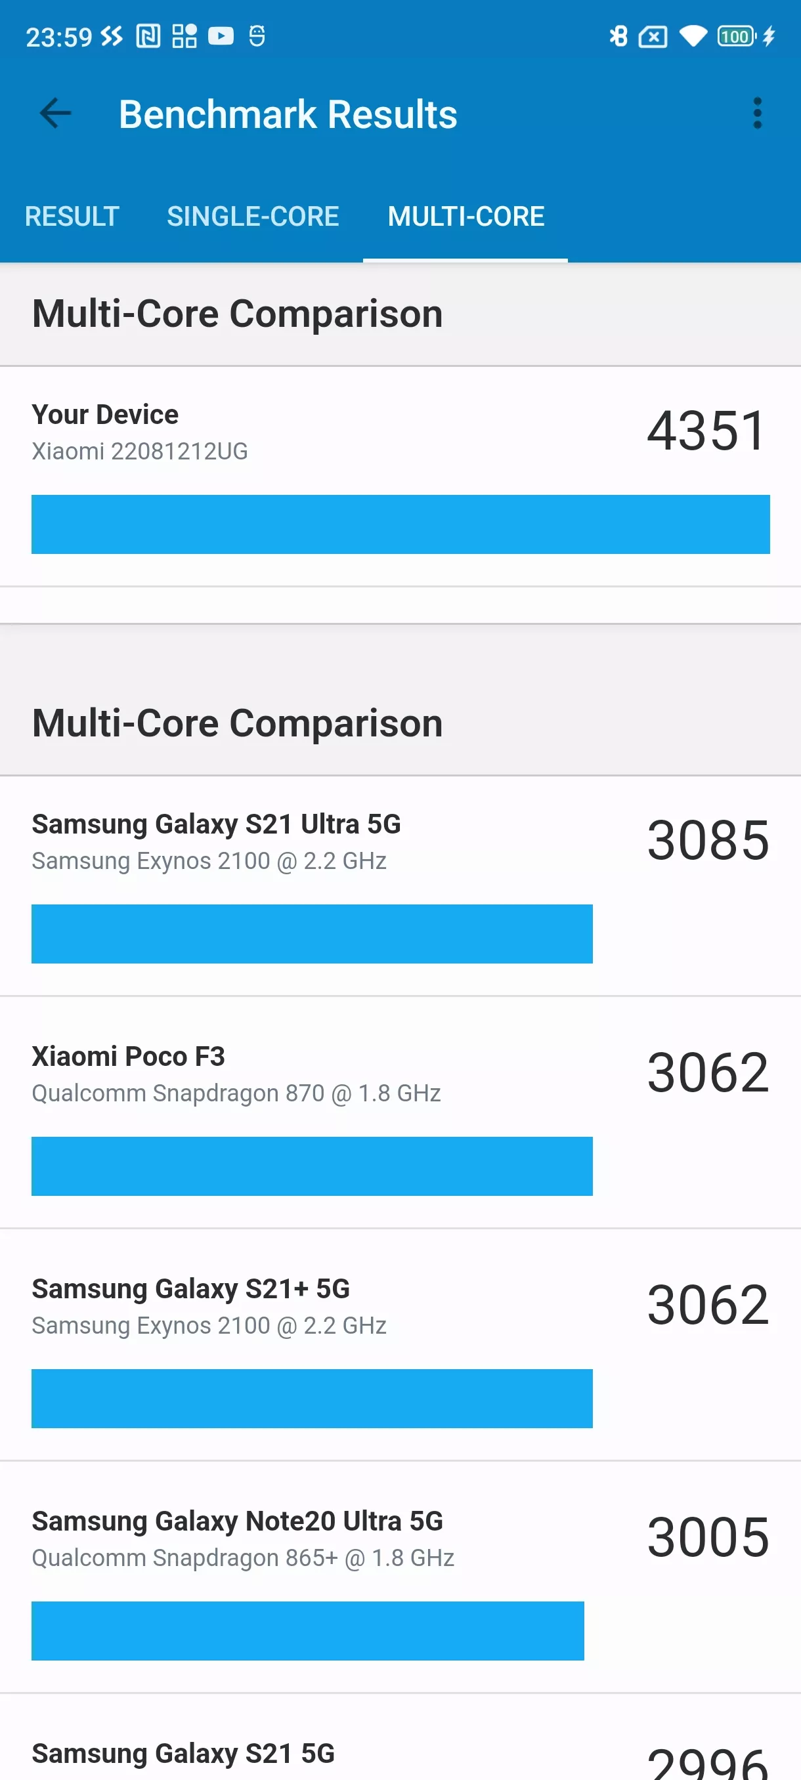Tap the Bluetooth status icon

618,36
